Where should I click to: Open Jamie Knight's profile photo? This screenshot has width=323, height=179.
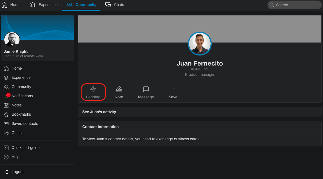tap(12, 40)
